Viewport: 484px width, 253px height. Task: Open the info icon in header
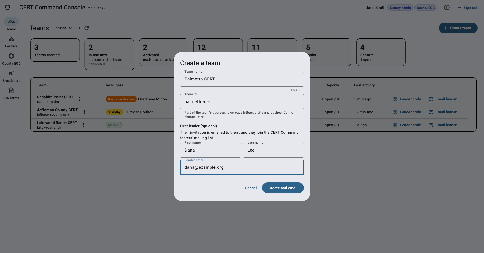(x=447, y=8)
